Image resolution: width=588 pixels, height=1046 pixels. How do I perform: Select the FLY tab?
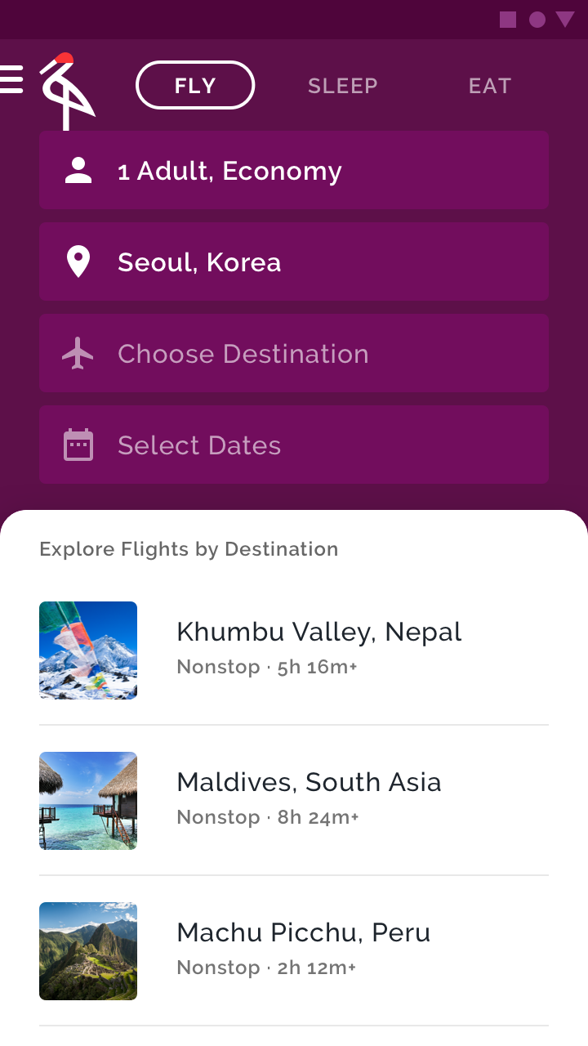[x=195, y=85]
